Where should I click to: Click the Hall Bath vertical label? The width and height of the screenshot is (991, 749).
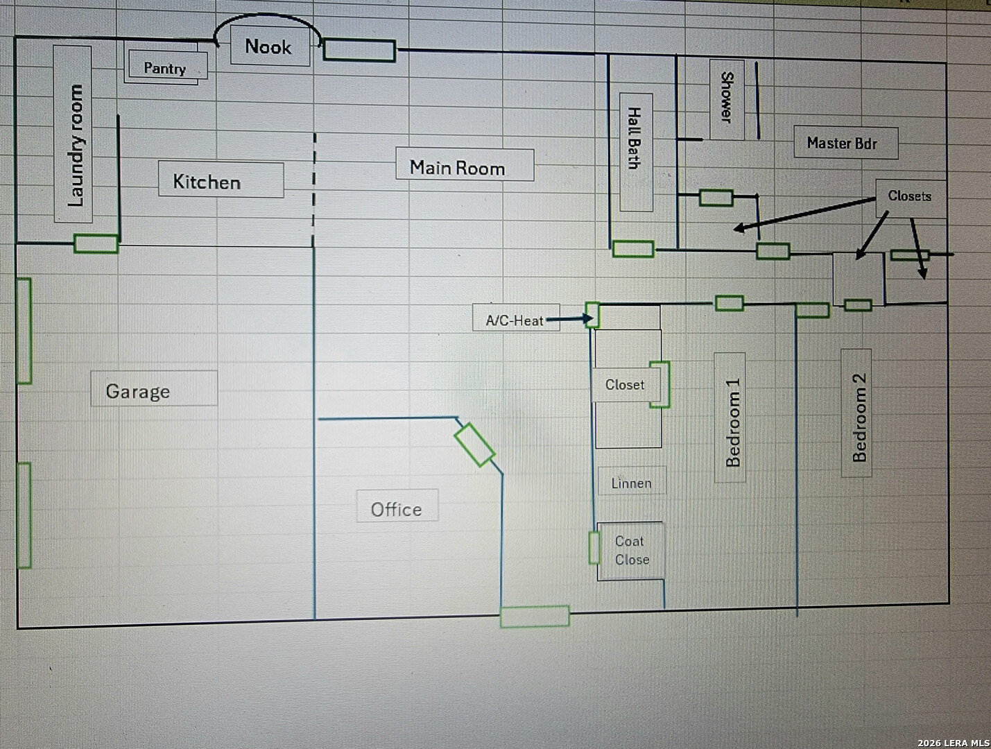pyautogui.click(x=635, y=151)
